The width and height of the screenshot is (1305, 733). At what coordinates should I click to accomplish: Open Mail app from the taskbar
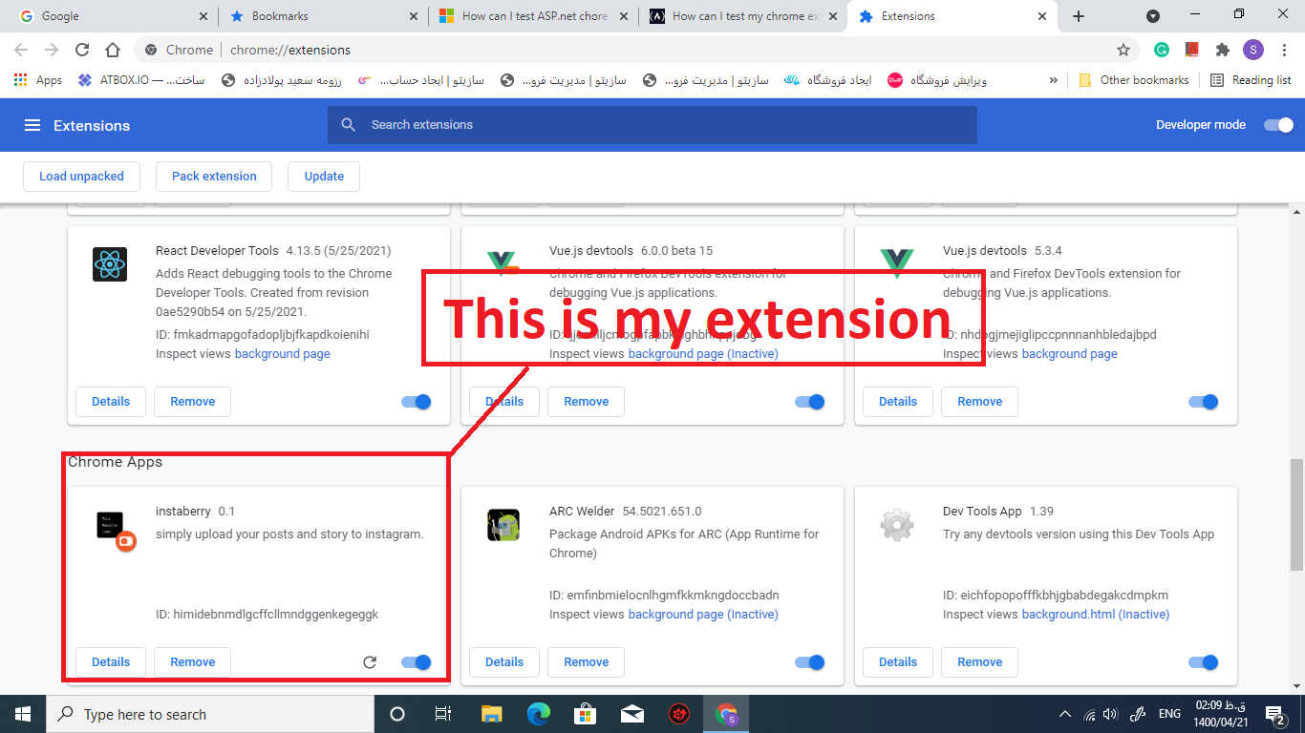tap(631, 714)
